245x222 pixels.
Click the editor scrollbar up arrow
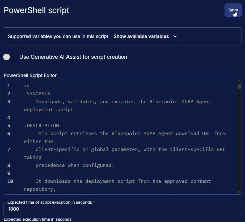239,81
